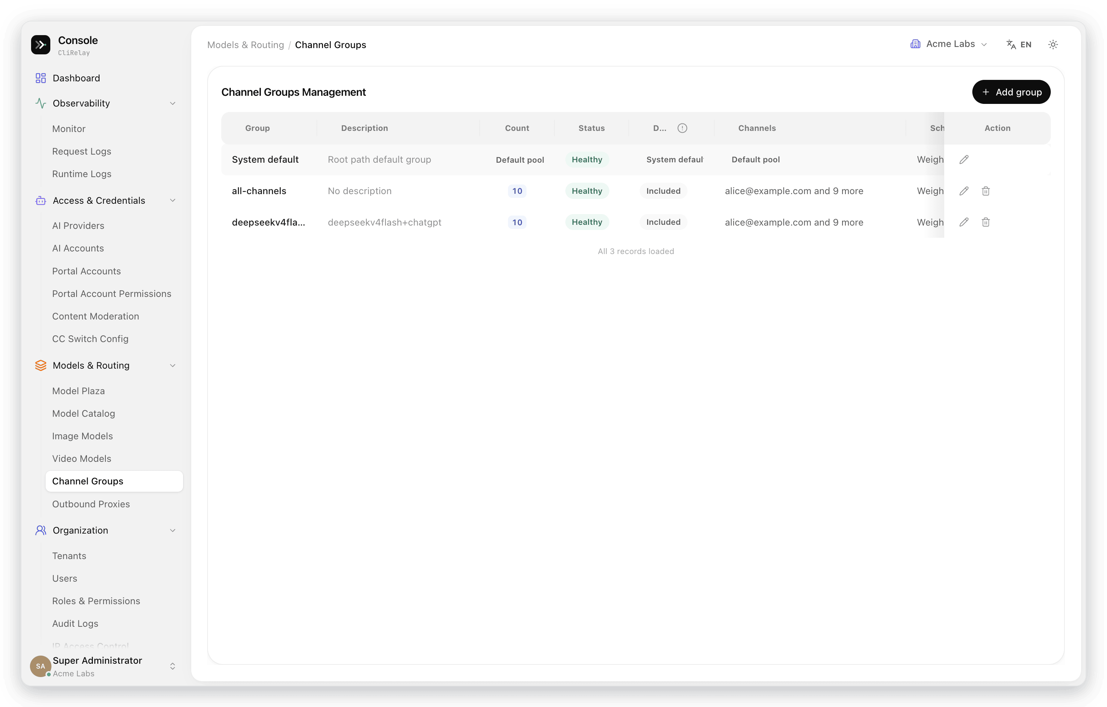Edit the System default group
This screenshot has height=707, width=1107.
pyautogui.click(x=964, y=159)
